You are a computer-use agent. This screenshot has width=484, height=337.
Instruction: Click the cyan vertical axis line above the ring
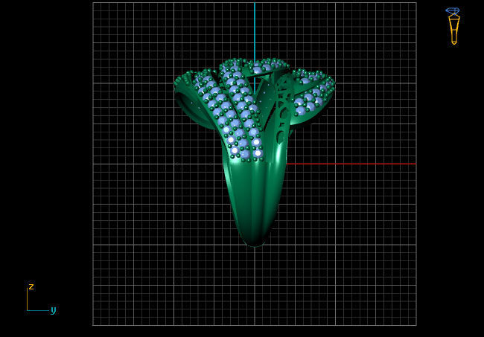pyautogui.click(x=255, y=32)
